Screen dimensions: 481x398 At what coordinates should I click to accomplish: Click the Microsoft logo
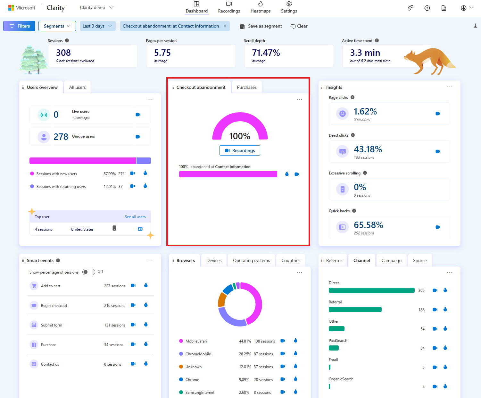click(22, 8)
